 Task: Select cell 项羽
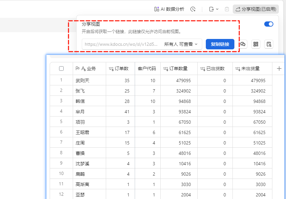click(89, 122)
